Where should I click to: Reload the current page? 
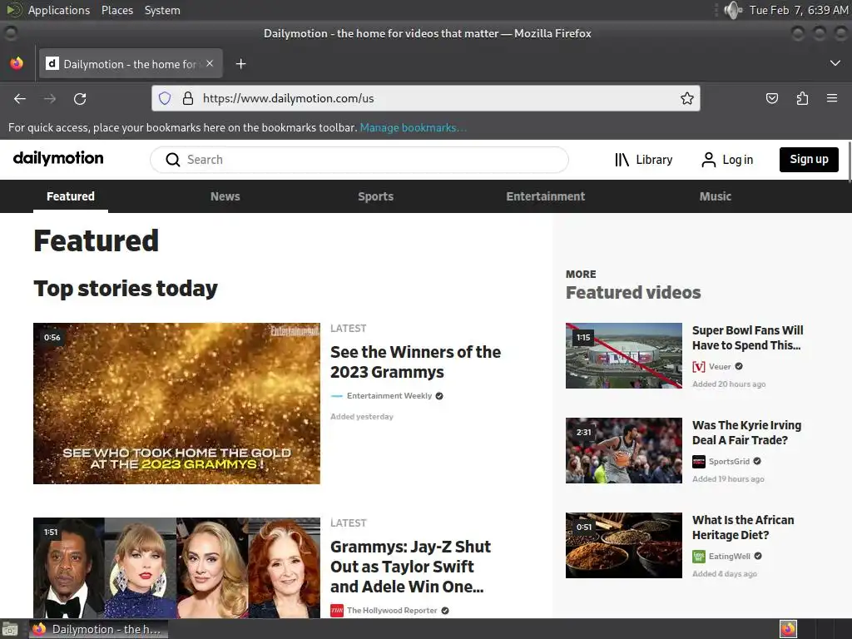pos(80,98)
